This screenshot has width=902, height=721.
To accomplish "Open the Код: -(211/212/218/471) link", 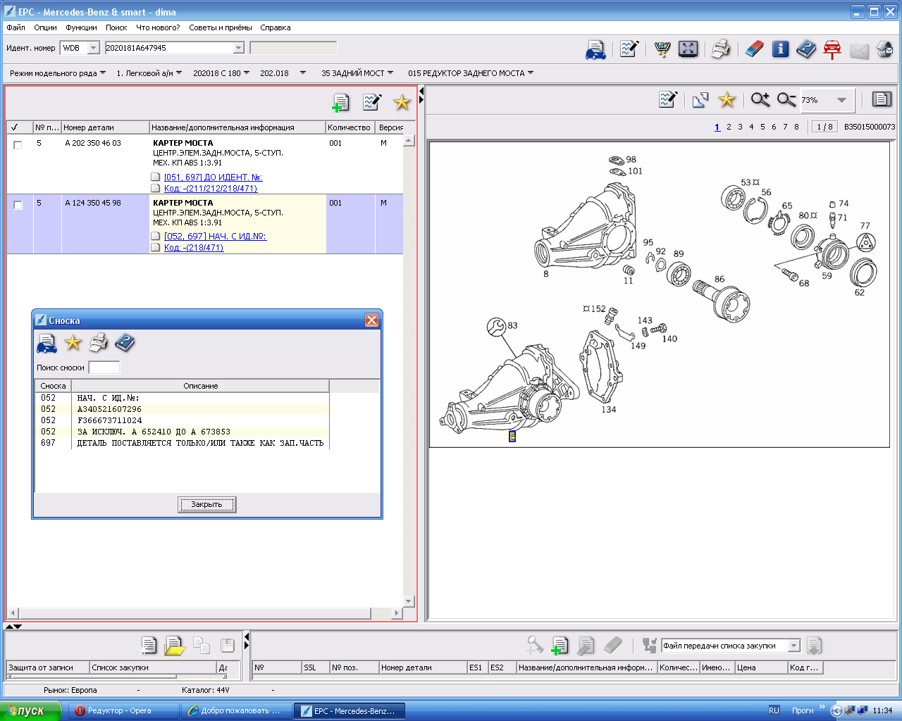I will 211,188.
